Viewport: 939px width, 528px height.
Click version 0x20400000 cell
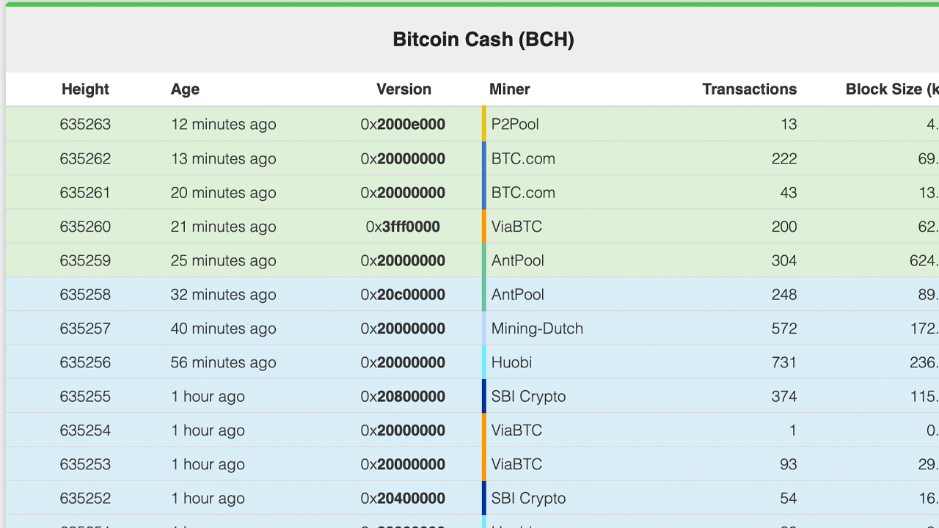[403, 498]
